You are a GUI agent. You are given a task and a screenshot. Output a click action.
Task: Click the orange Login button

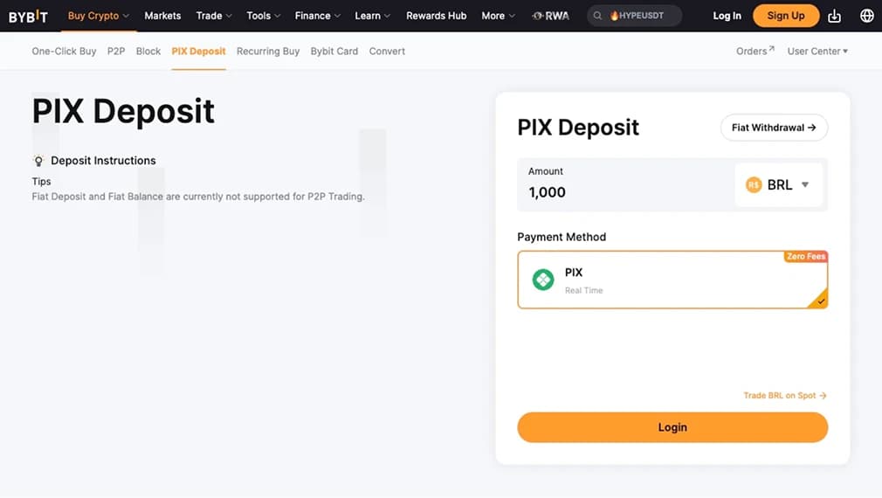[x=672, y=427]
